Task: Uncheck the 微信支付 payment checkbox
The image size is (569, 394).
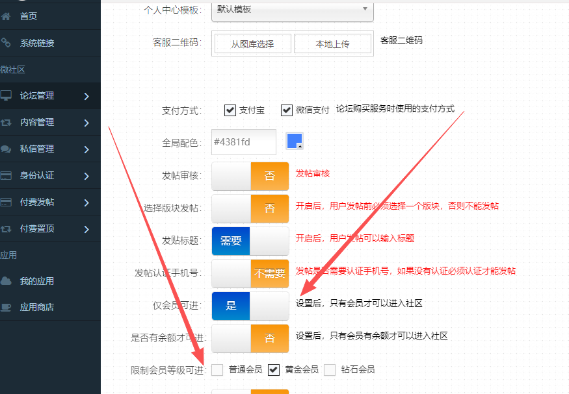Action: point(287,110)
